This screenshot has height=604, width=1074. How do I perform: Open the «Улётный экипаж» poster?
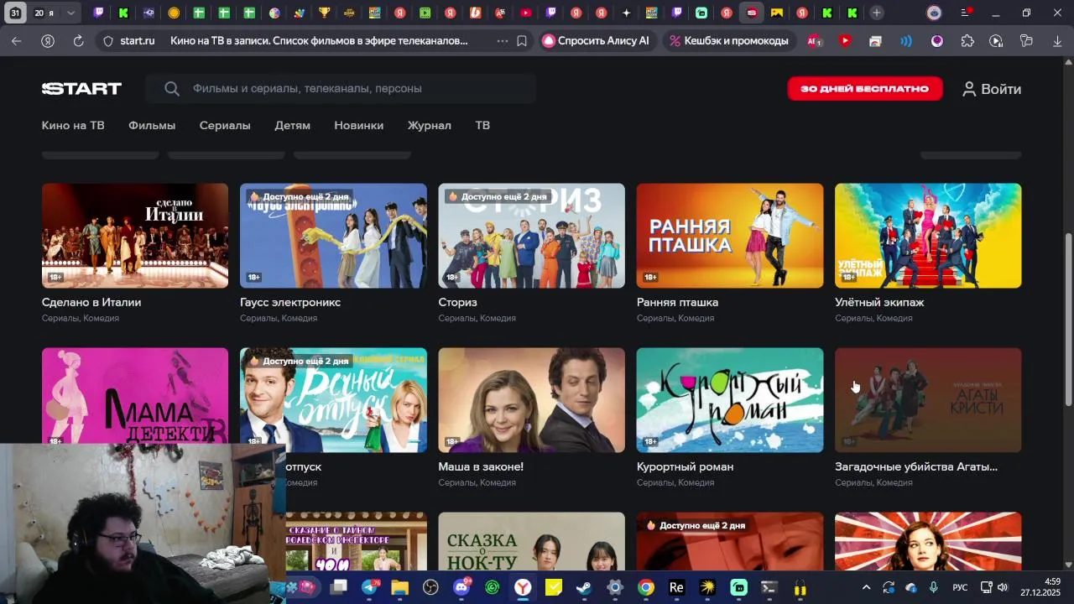tap(928, 236)
